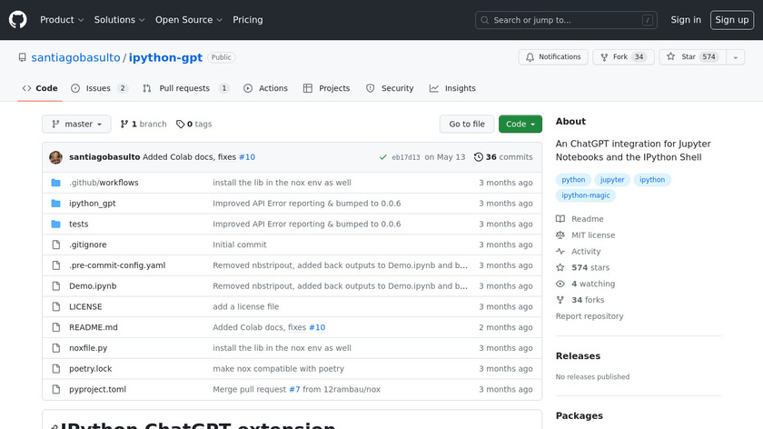Open the Solutions menu
Viewport: 763px width, 429px height.
[119, 20]
